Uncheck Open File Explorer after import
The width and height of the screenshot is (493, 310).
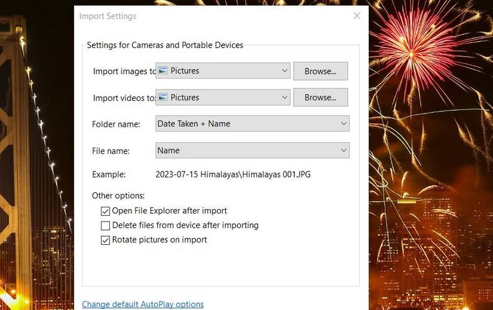pos(105,211)
